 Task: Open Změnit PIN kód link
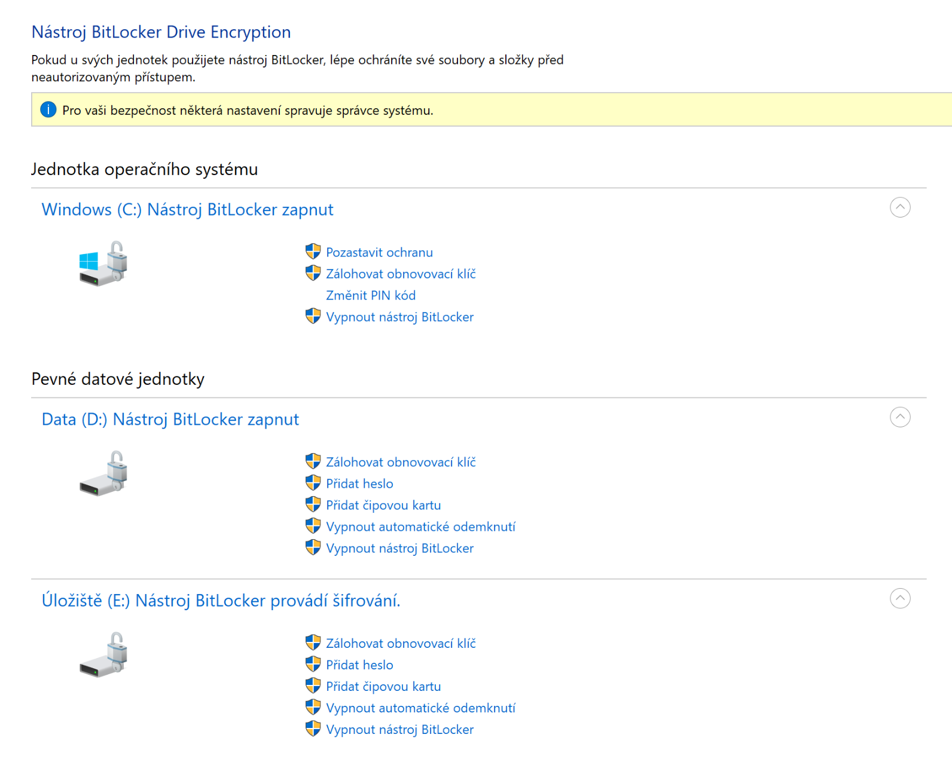click(x=370, y=295)
